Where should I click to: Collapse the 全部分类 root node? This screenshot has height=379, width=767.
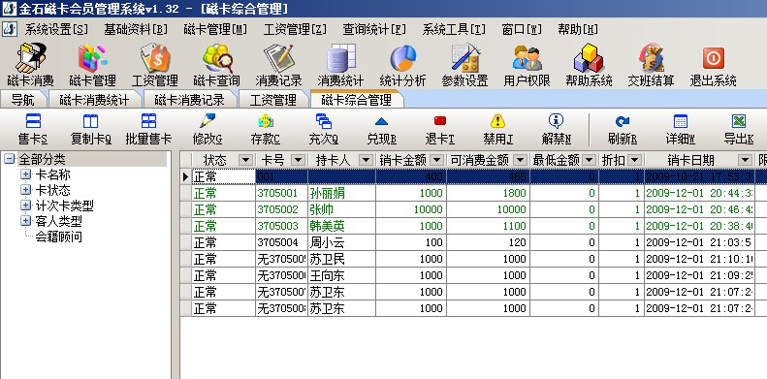coord(10,159)
